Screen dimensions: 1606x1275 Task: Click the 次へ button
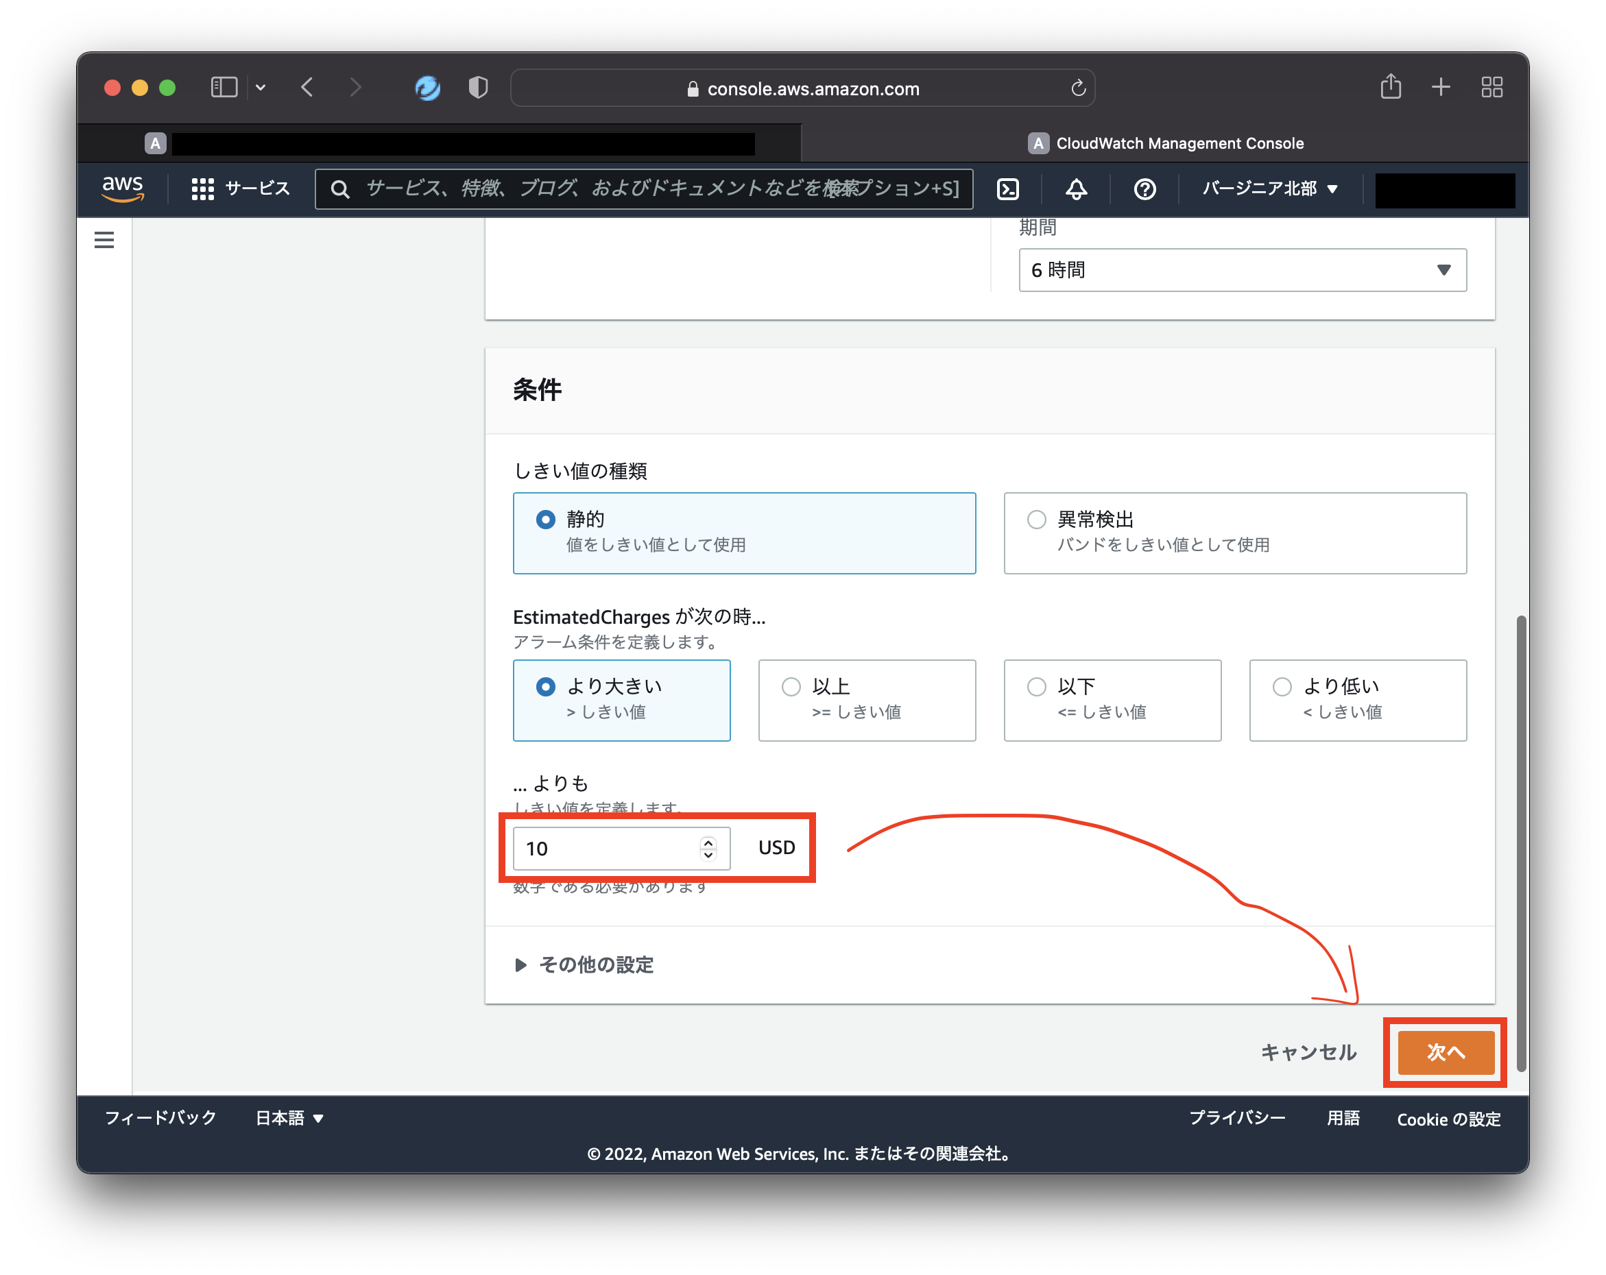1445,1052
